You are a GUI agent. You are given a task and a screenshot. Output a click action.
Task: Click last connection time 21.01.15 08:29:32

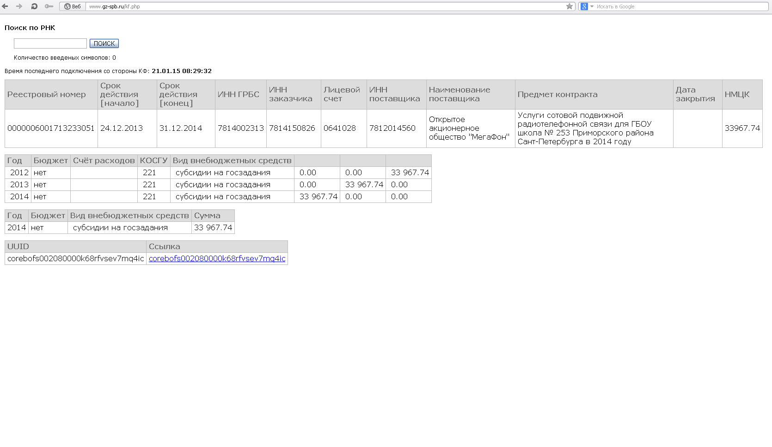pos(182,71)
